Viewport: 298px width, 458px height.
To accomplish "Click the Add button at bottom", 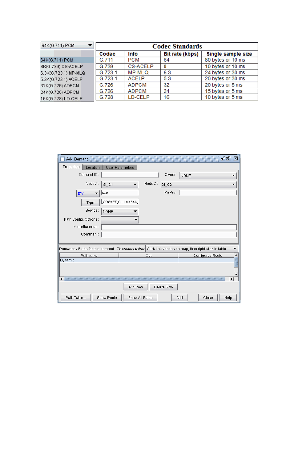I will [179, 298].
